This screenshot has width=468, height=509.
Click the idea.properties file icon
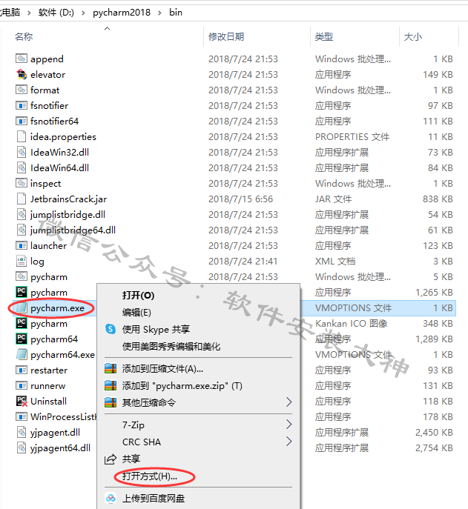point(22,136)
